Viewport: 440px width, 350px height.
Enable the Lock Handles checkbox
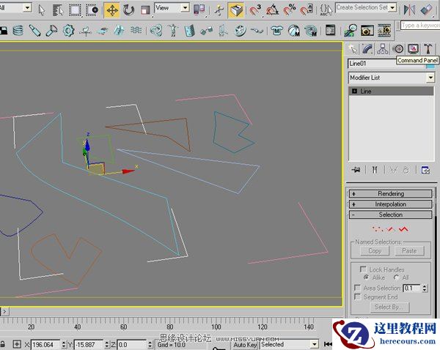click(x=363, y=269)
